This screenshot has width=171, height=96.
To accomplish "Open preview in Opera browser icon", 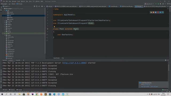I will 158,12.
